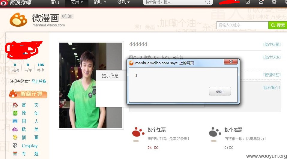Open the Cosplay sidebar text link
Image resolution: width=287 pixels, height=159 pixels.
click(30, 146)
